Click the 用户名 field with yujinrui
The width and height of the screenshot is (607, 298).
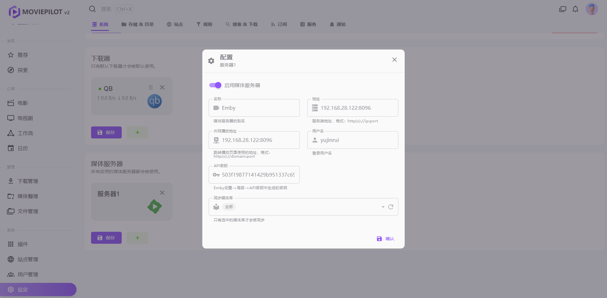coord(357,140)
